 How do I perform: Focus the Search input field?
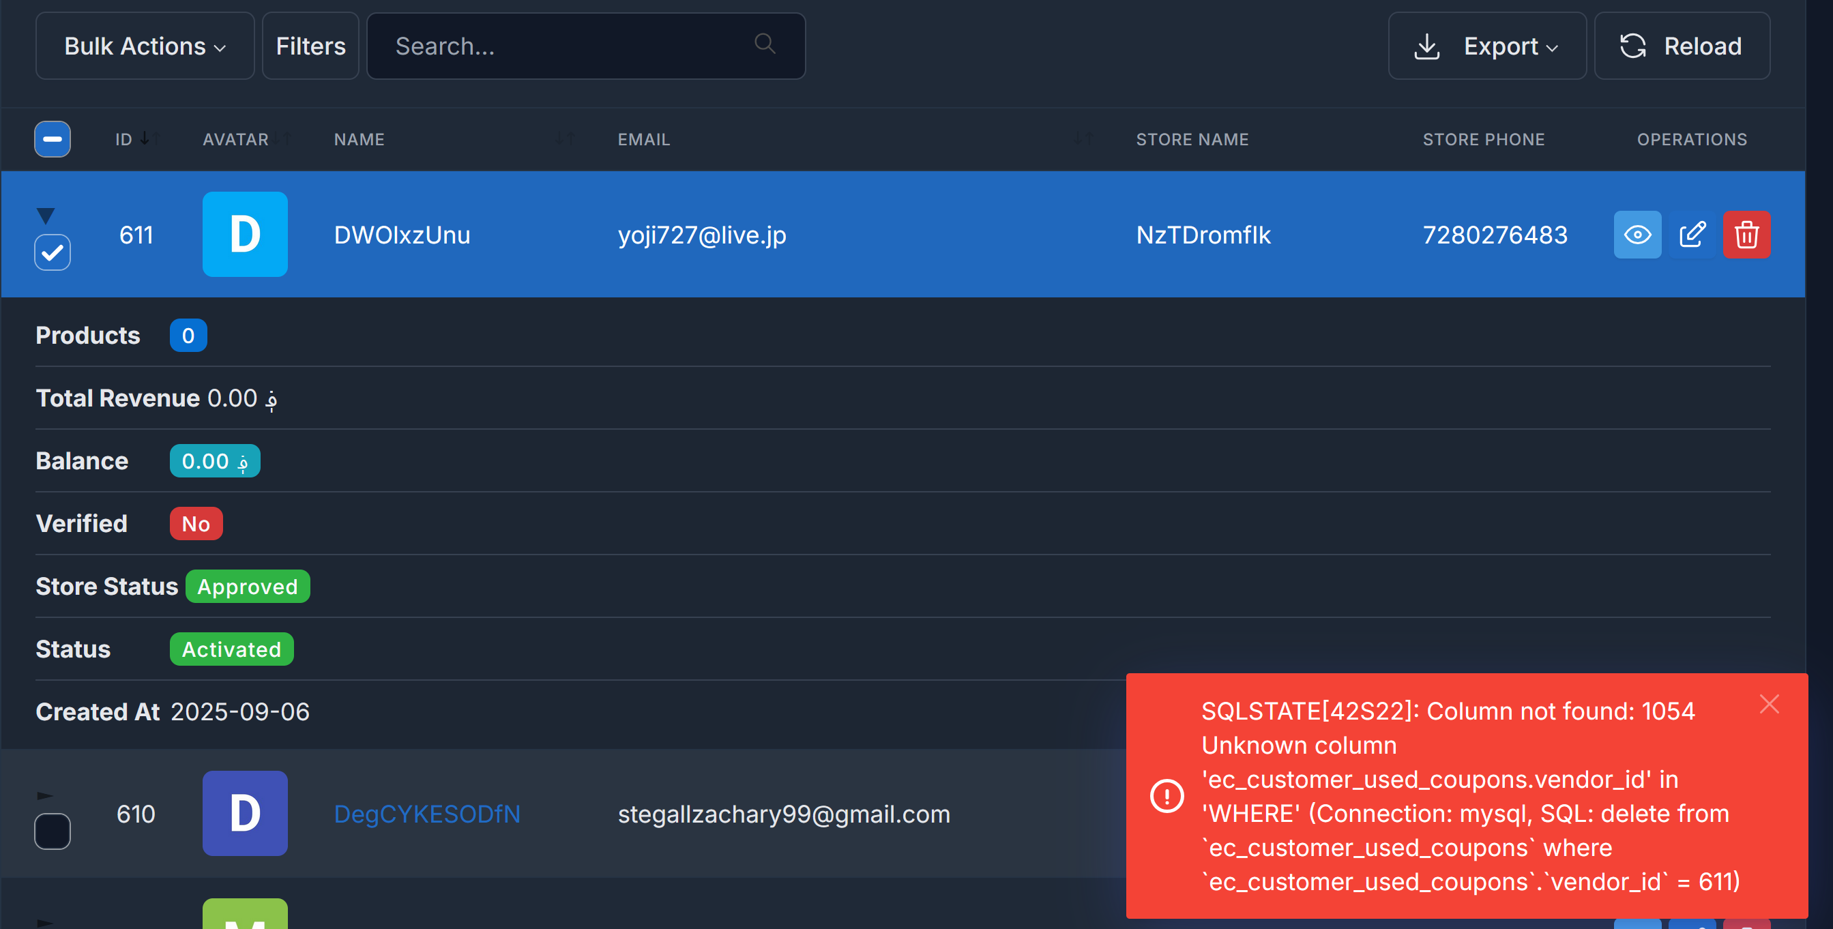585,46
